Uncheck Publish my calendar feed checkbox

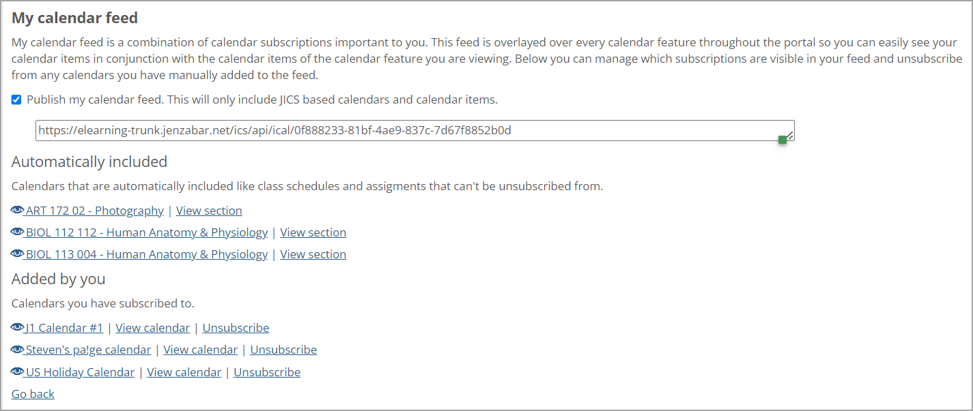pyautogui.click(x=16, y=100)
